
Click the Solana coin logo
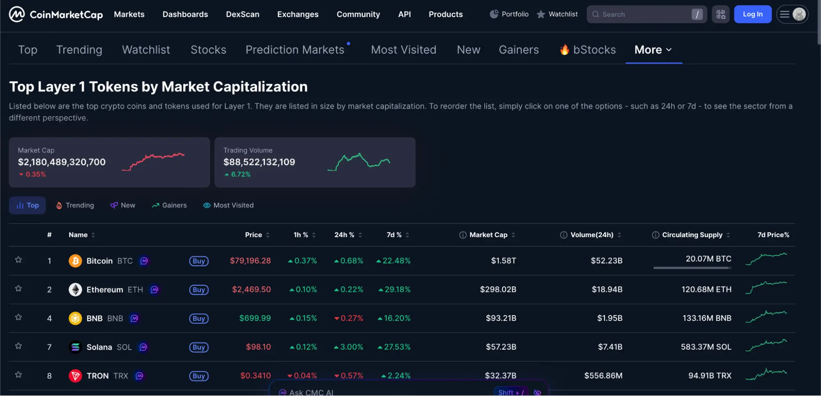point(75,347)
